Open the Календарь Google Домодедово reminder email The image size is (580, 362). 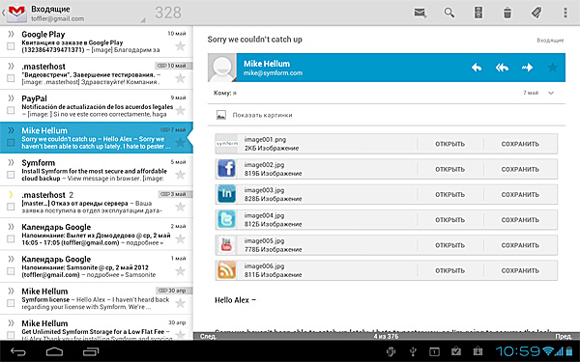(96, 235)
